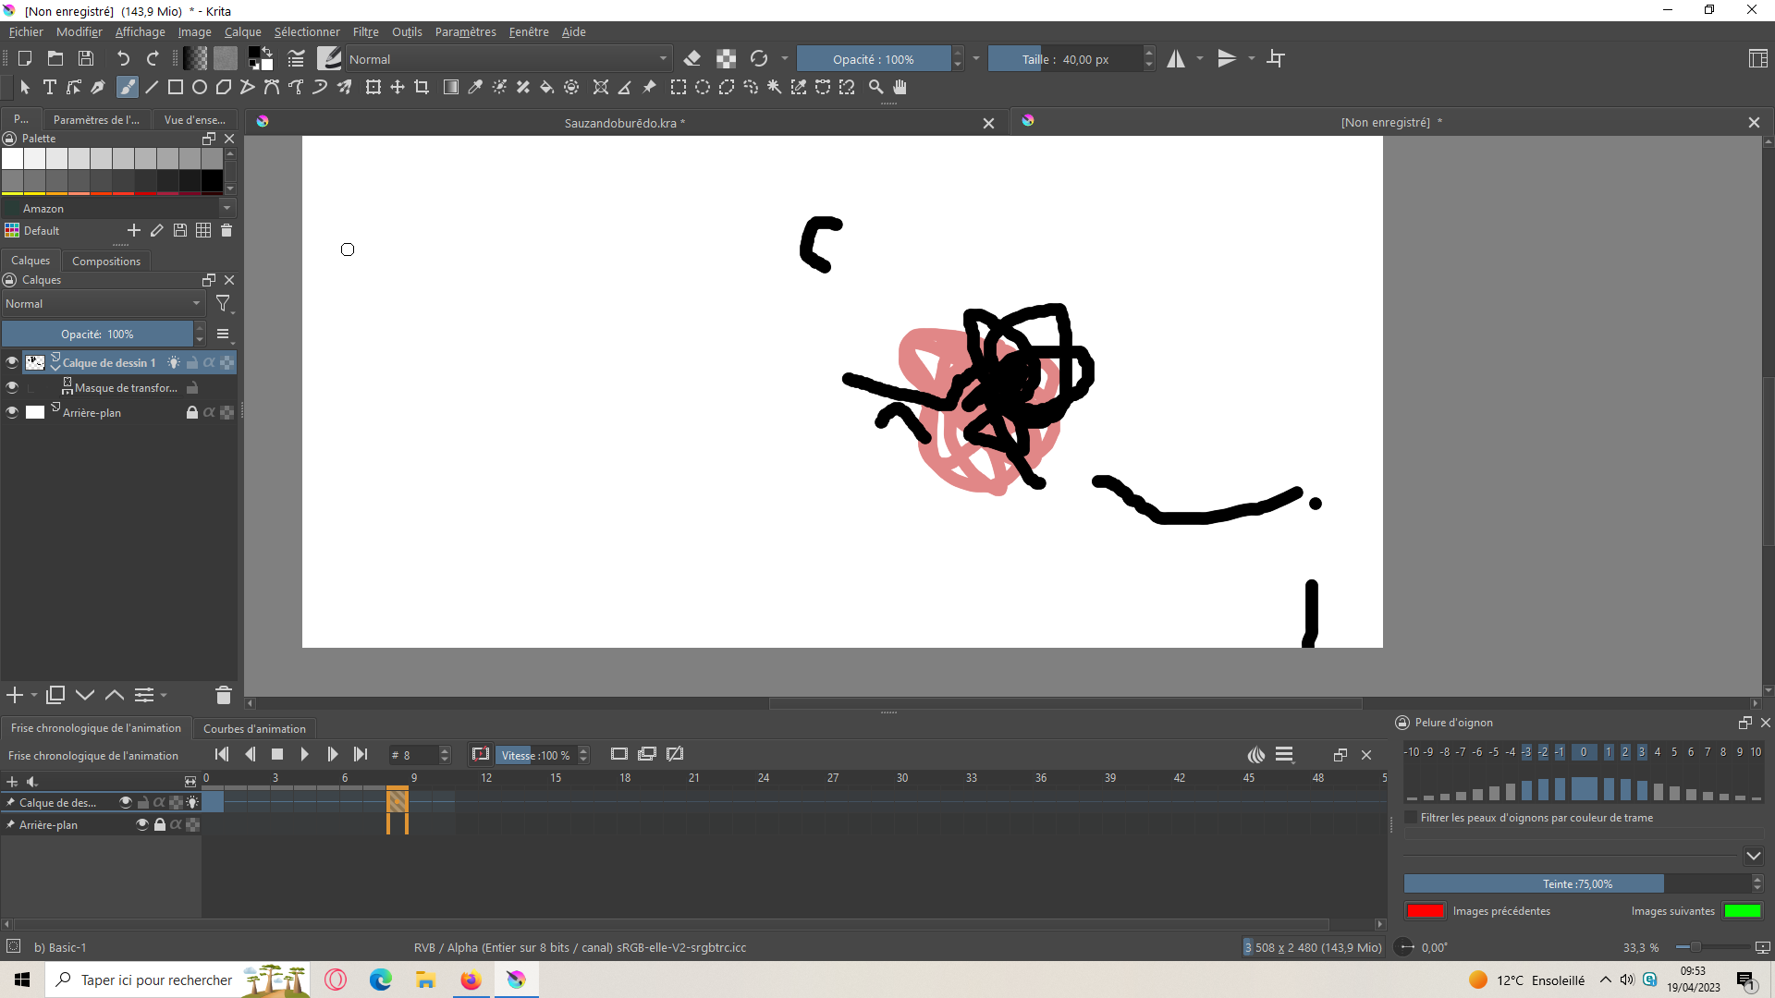The width and height of the screenshot is (1775, 998).
Task: Expand the Amazon palette dropdown
Action: point(226,209)
